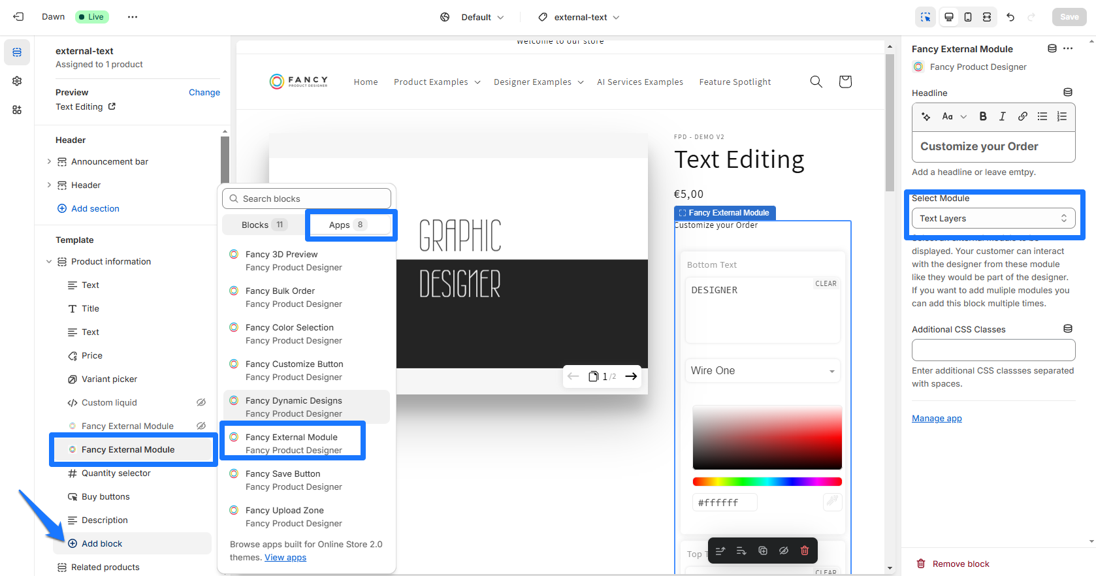1096x576 pixels.
Task: Choose Fancy Upload Zone app block
Action: pos(306,517)
